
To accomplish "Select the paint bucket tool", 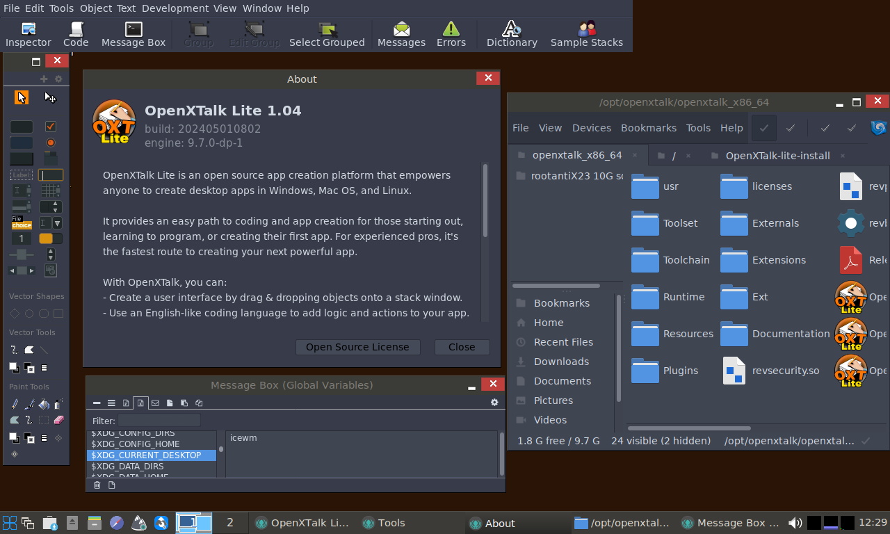I will pyautogui.click(x=44, y=404).
